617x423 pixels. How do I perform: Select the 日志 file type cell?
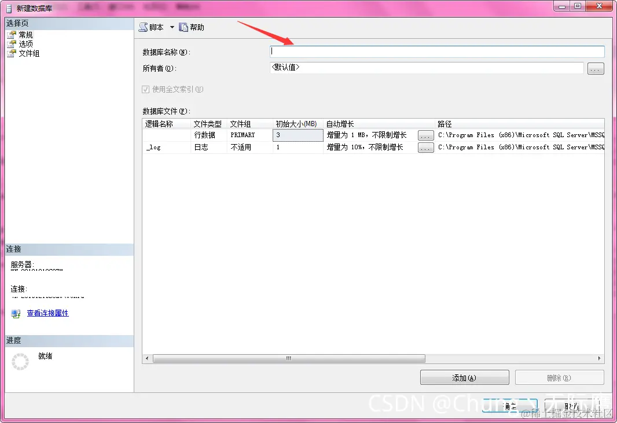coord(208,147)
